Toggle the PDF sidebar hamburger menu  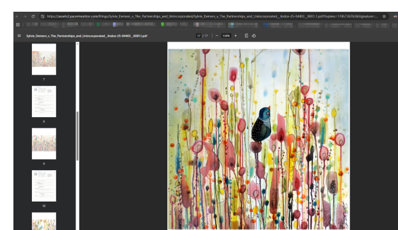tap(19, 36)
